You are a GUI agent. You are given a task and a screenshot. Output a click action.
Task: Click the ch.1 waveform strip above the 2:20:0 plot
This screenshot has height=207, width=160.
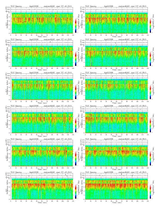42,76
